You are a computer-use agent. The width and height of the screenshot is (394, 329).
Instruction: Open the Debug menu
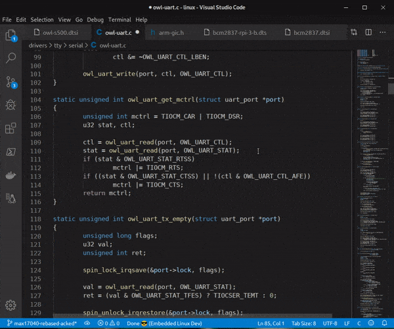pos(95,20)
